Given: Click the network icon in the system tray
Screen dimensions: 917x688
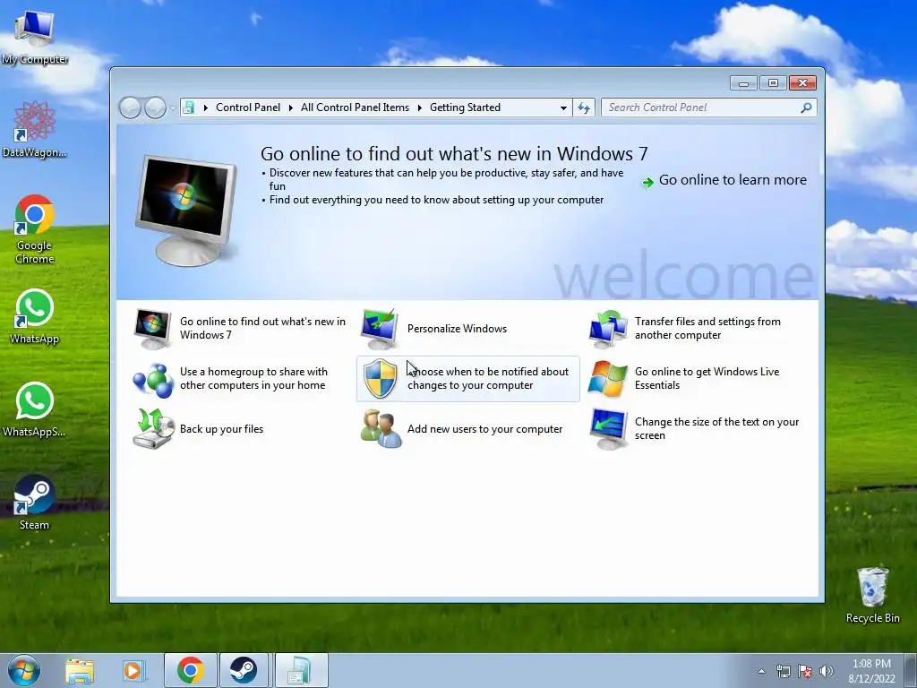Looking at the screenshot, I should pos(783,671).
